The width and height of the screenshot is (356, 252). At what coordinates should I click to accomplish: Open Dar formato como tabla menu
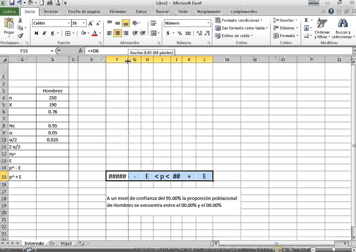coord(241,28)
